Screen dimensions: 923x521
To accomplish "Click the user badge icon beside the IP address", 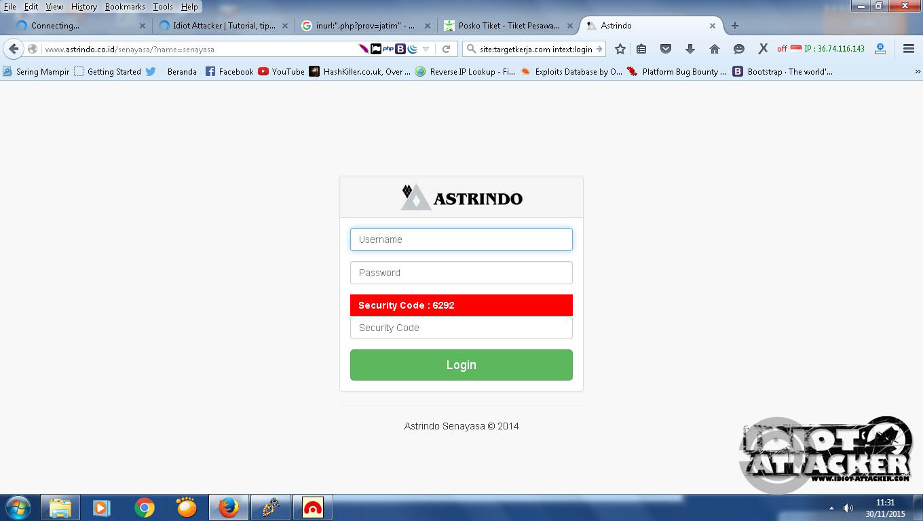I will point(880,49).
